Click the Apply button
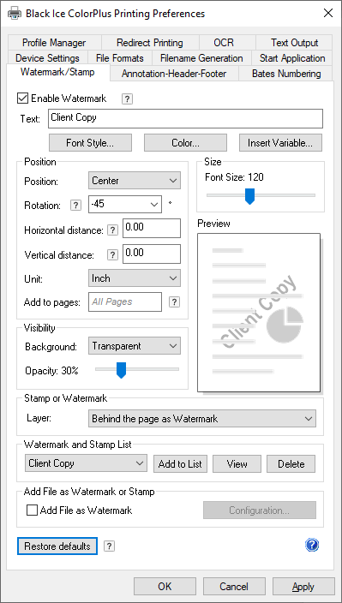This screenshot has width=342, height=603. pyautogui.click(x=303, y=587)
